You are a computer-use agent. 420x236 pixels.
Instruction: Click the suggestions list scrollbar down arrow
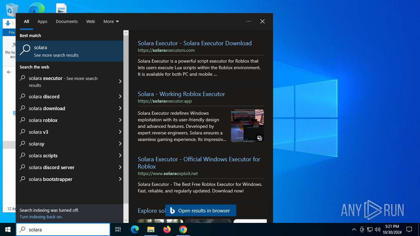coord(126,220)
